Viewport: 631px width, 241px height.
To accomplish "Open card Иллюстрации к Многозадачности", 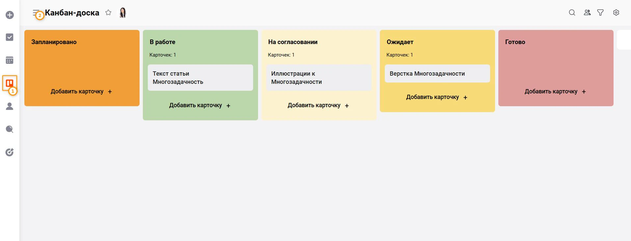I will pyautogui.click(x=319, y=78).
